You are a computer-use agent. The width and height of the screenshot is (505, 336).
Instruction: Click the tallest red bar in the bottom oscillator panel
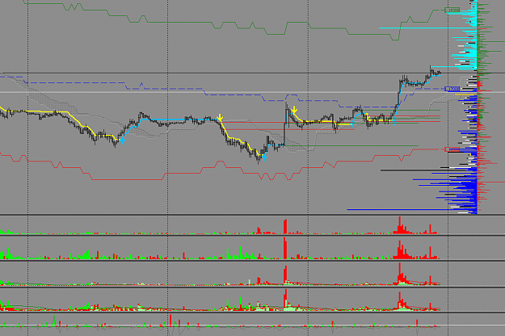(170, 320)
